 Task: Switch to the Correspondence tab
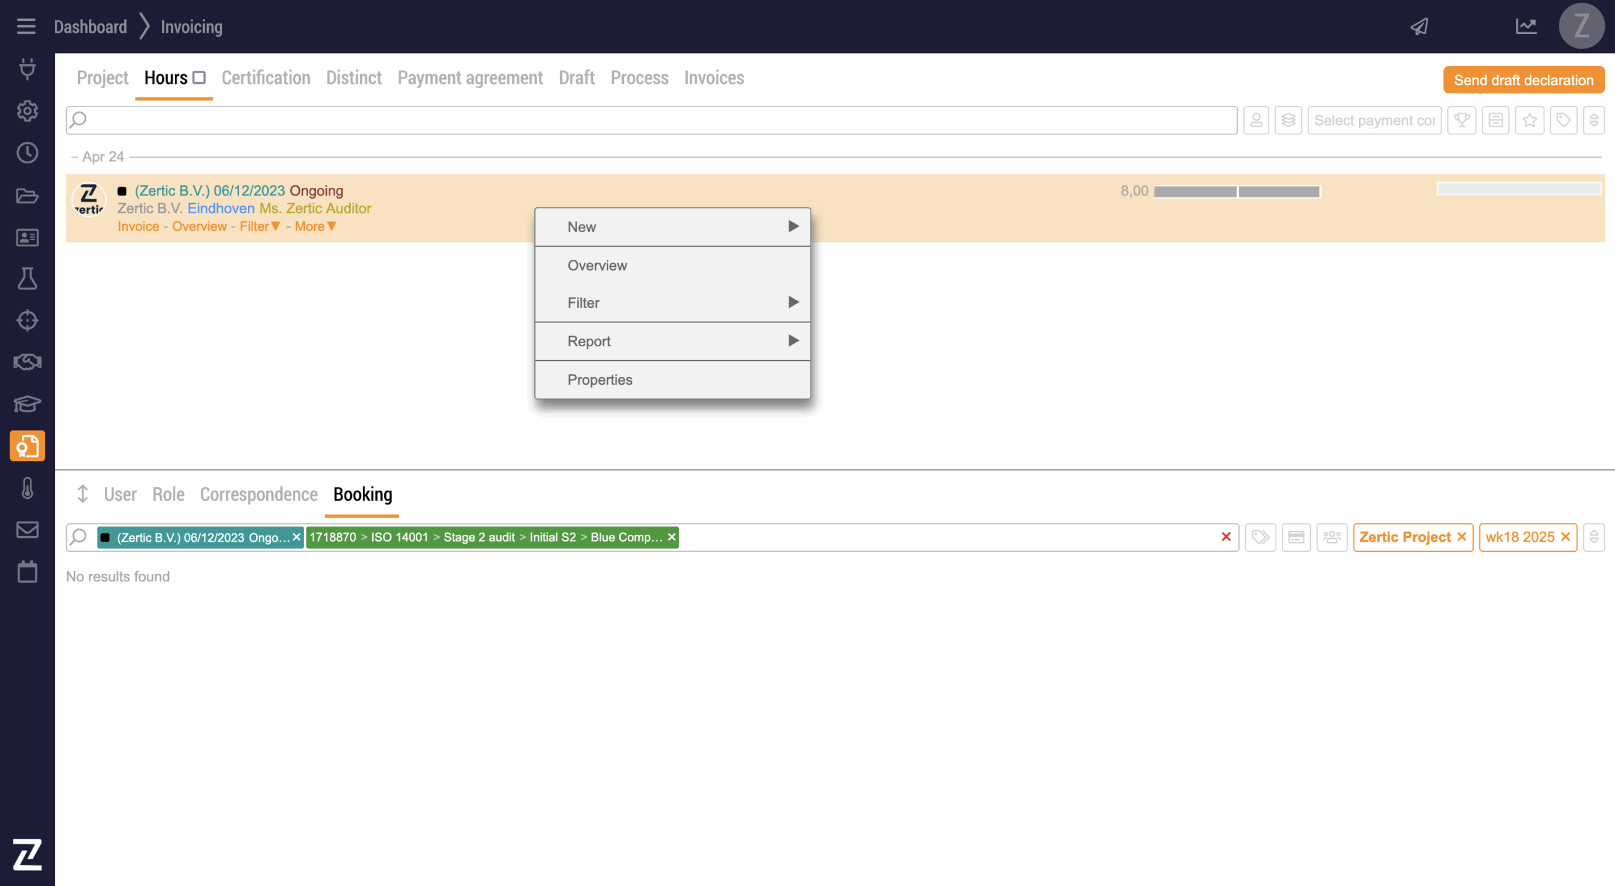click(x=259, y=494)
